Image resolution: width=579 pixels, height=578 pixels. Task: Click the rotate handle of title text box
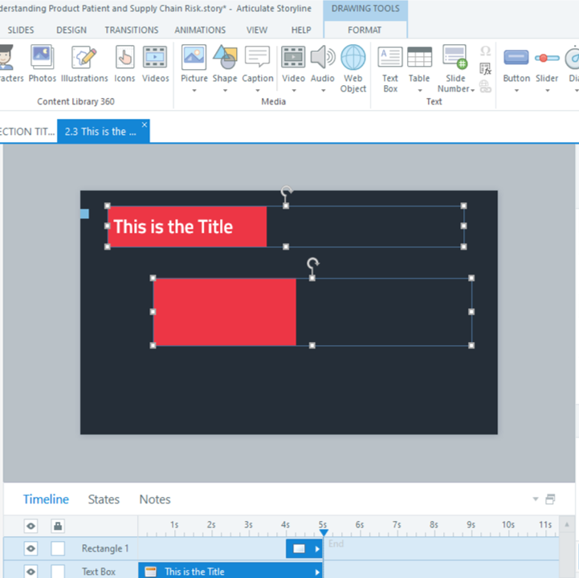coord(286,191)
